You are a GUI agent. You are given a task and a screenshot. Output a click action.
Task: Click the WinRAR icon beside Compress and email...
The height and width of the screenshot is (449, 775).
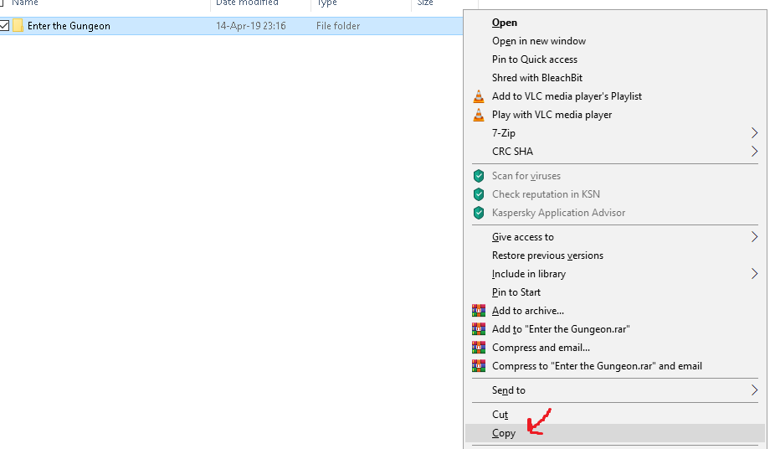[479, 348]
